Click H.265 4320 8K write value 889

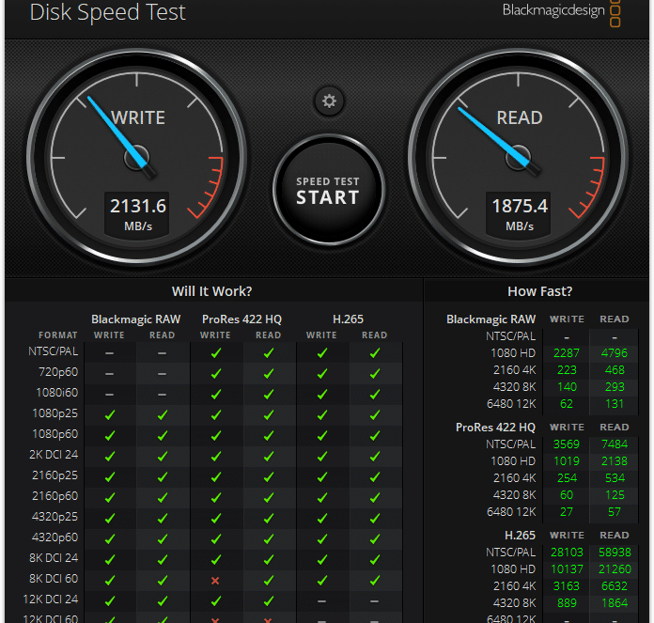(x=567, y=602)
